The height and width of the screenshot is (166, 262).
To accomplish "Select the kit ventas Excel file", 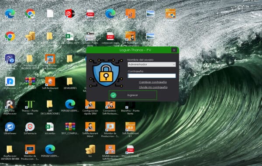I will pyautogui.click(x=50, y=128).
